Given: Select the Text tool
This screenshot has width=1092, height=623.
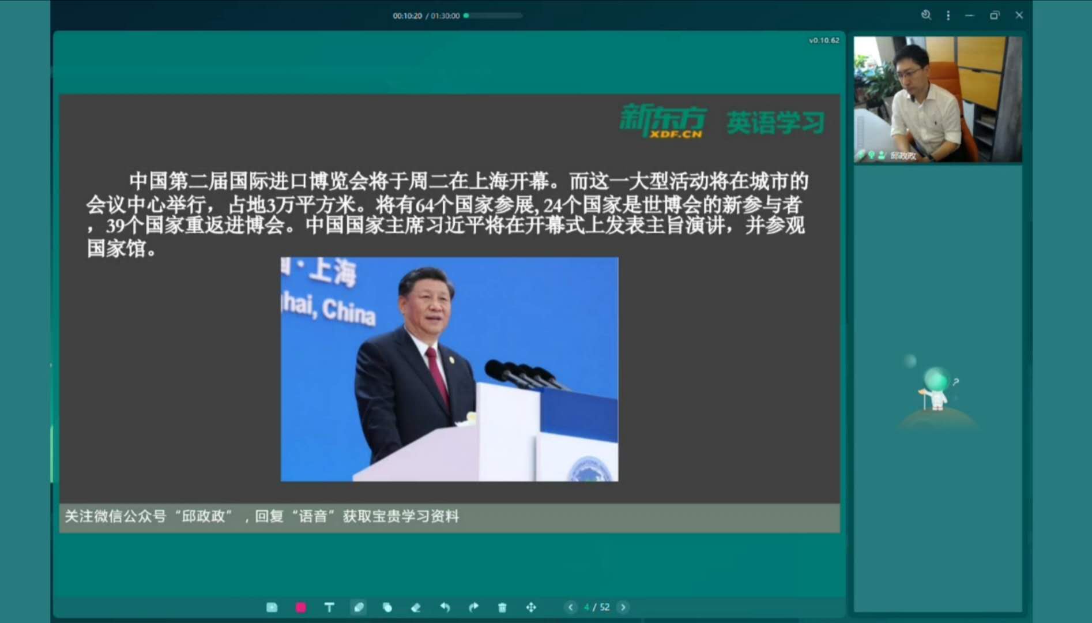Looking at the screenshot, I should [x=329, y=607].
